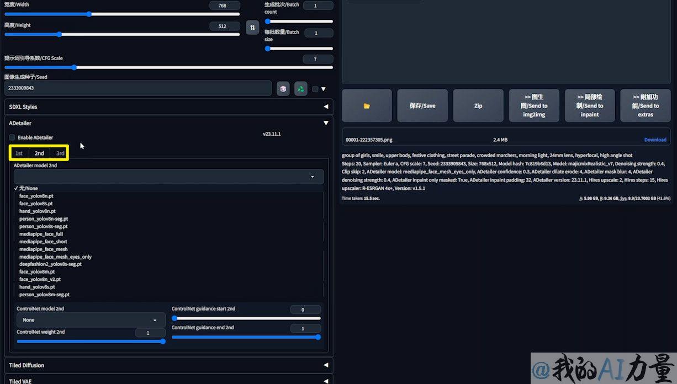This screenshot has width=677, height=384.
Task: Randomize seed with dice icon
Action: [x=283, y=88]
